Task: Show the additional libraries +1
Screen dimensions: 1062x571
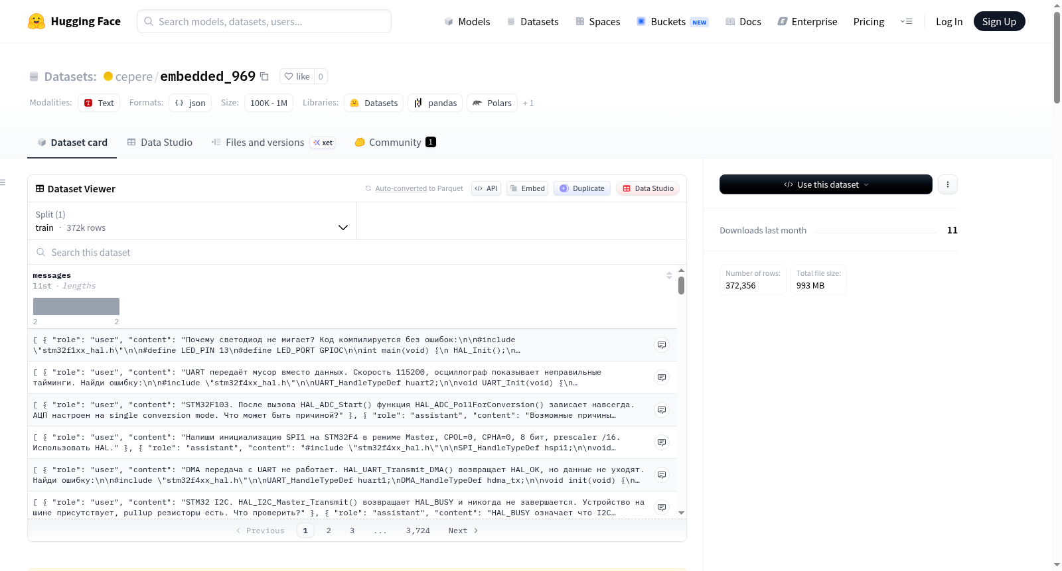Action: pos(528,103)
